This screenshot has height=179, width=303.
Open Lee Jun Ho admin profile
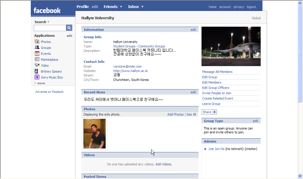[x=216, y=149]
